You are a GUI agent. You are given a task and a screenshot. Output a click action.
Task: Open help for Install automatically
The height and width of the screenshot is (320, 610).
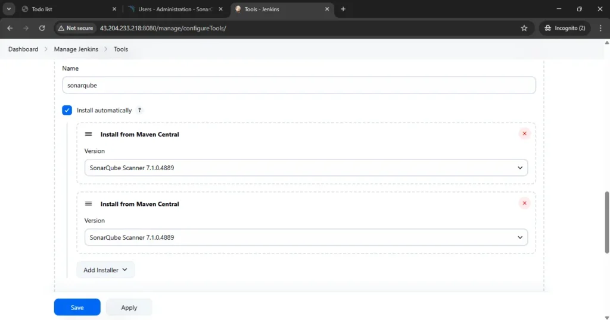pos(139,111)
